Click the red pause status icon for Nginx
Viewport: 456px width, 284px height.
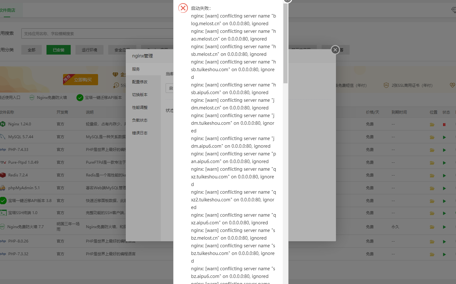444,124
